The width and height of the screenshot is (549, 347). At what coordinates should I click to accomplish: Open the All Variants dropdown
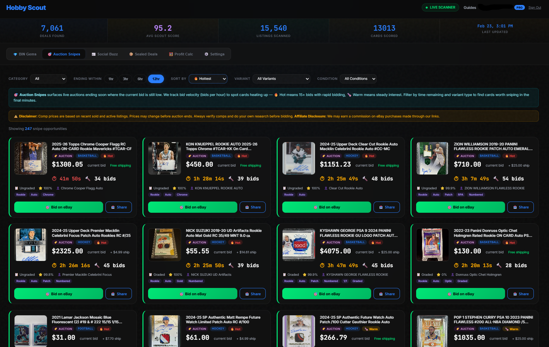281,79
